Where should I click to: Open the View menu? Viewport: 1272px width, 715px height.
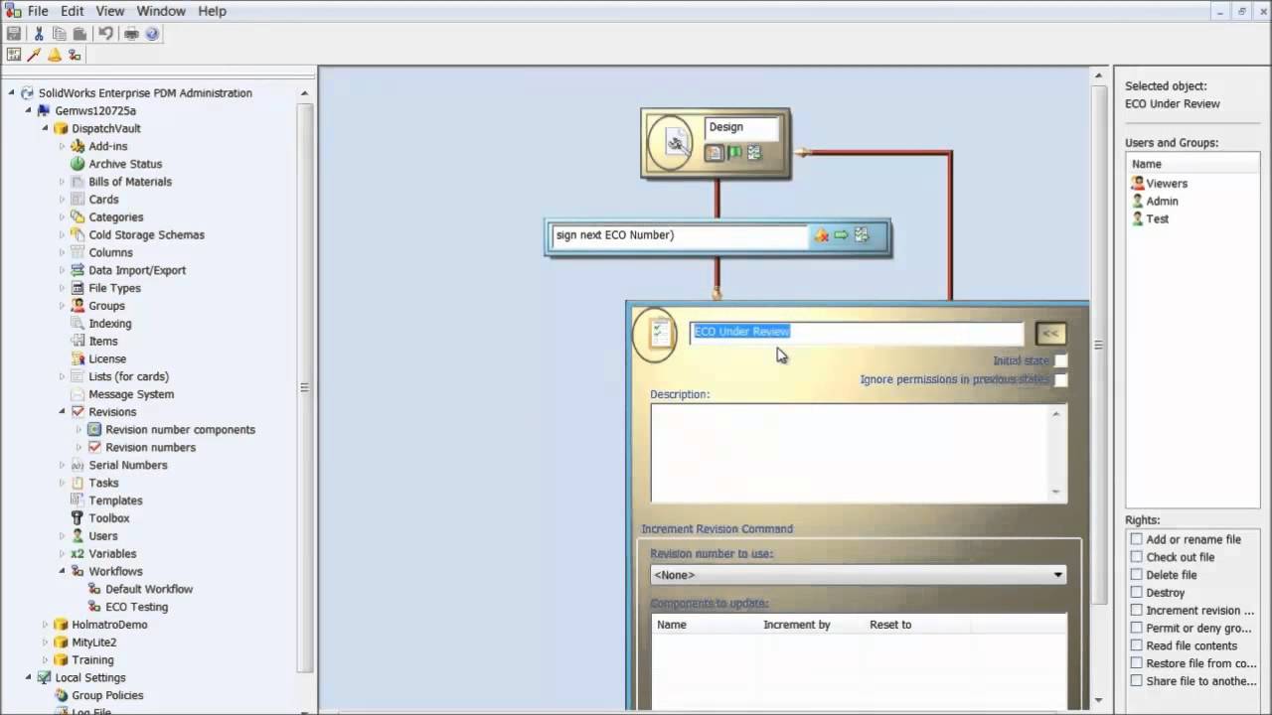coord(110,11)
